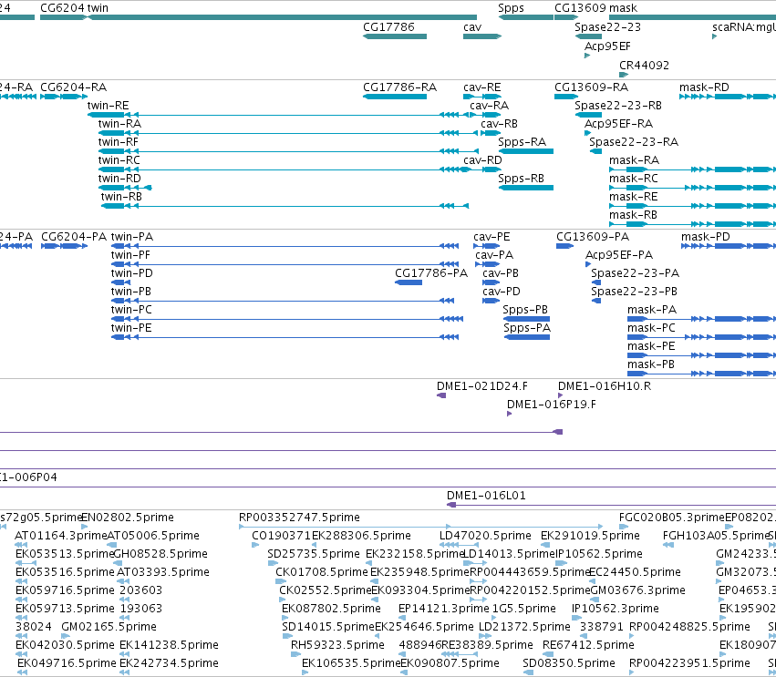The height and width of the screenshot is (677, 776).
Task: Click protein Spps-PA label
Action: 527,328
